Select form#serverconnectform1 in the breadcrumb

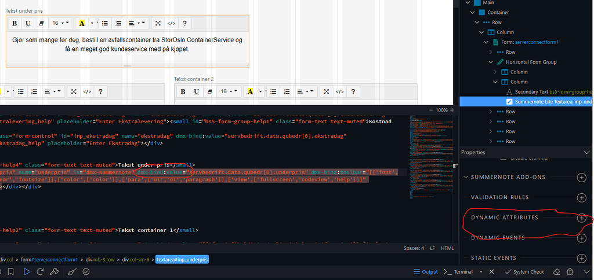[49, 260]
